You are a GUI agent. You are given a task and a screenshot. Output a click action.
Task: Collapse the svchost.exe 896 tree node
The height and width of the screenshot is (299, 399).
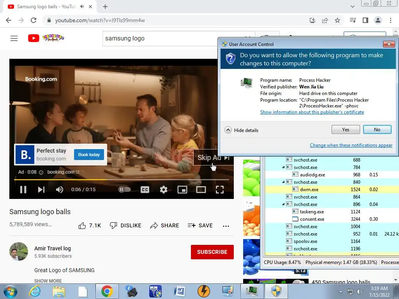click(283, 204)
